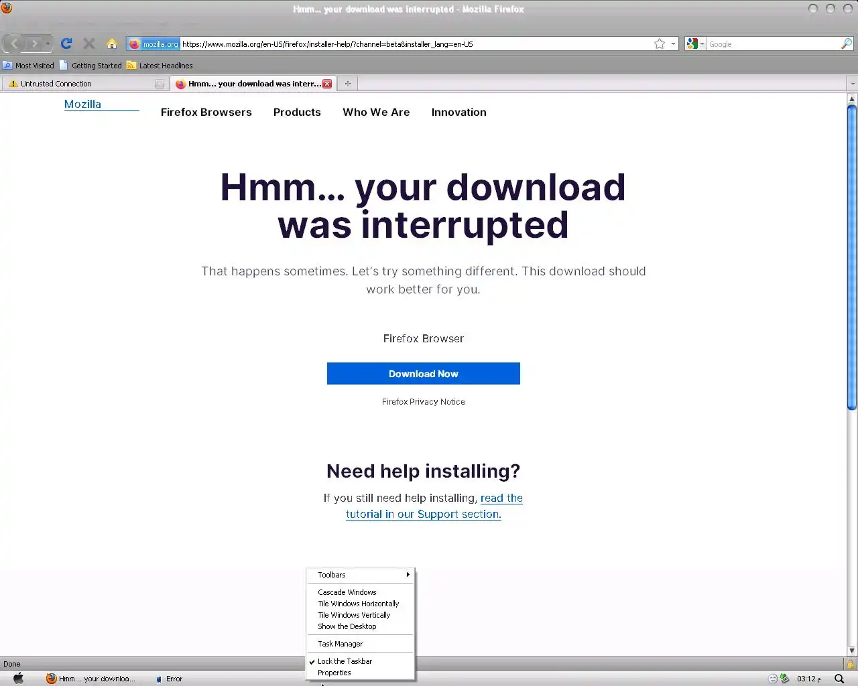Image resolution: width=858 pixels, height=686 pixels.
Task: Click the smiley face system tray icon
Action: [x=772, y=679]
